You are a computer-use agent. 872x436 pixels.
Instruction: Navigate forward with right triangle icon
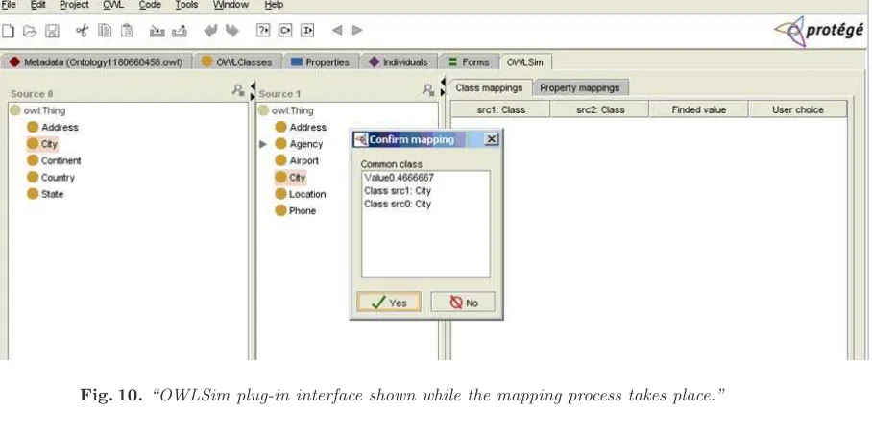coord(357,30)
